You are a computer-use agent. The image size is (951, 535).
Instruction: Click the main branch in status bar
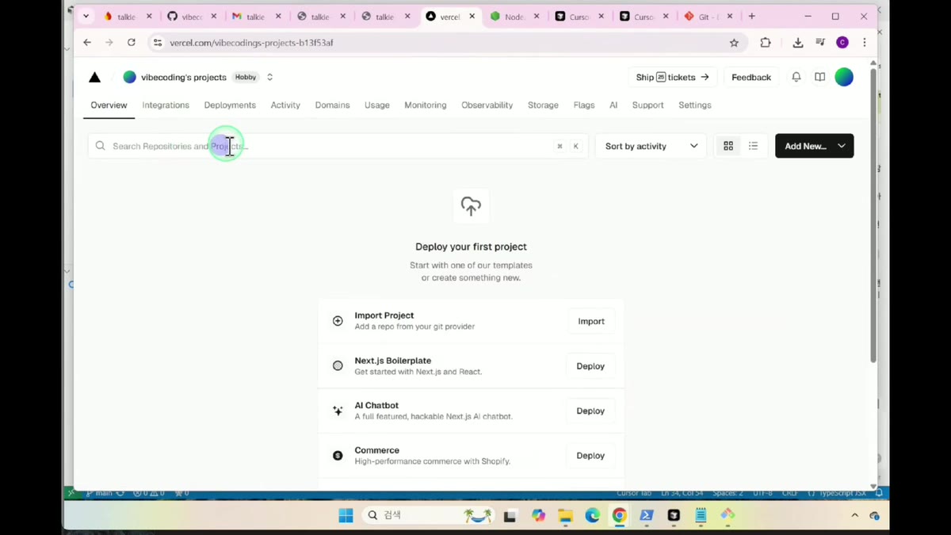pos(99,493)
